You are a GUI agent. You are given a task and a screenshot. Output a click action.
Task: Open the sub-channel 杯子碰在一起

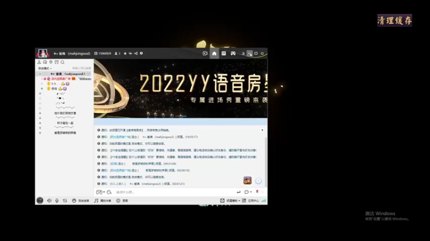click(x=65, y=123)
